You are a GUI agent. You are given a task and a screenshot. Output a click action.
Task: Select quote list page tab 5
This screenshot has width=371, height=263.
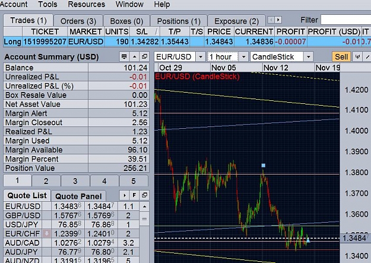[134, 181]
